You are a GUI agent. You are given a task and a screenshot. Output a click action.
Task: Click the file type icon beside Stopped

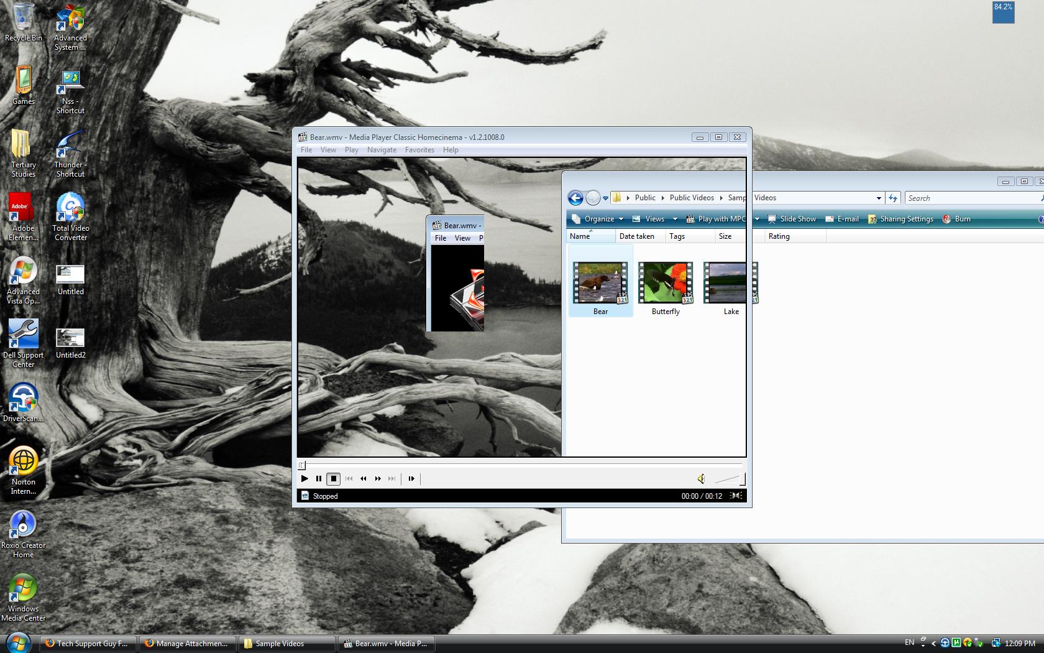click(305, 496)
